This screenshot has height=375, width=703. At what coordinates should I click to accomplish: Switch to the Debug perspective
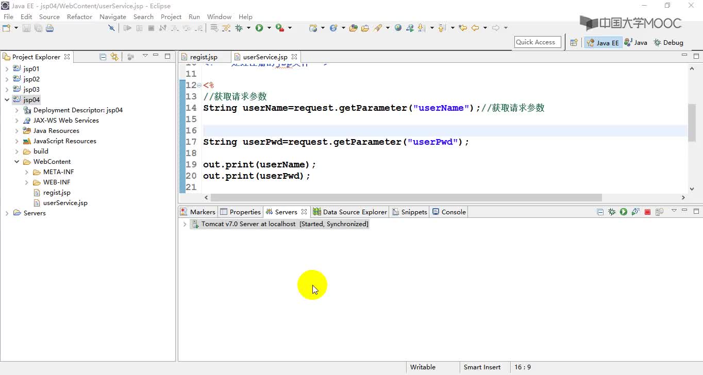click(668, 43)
